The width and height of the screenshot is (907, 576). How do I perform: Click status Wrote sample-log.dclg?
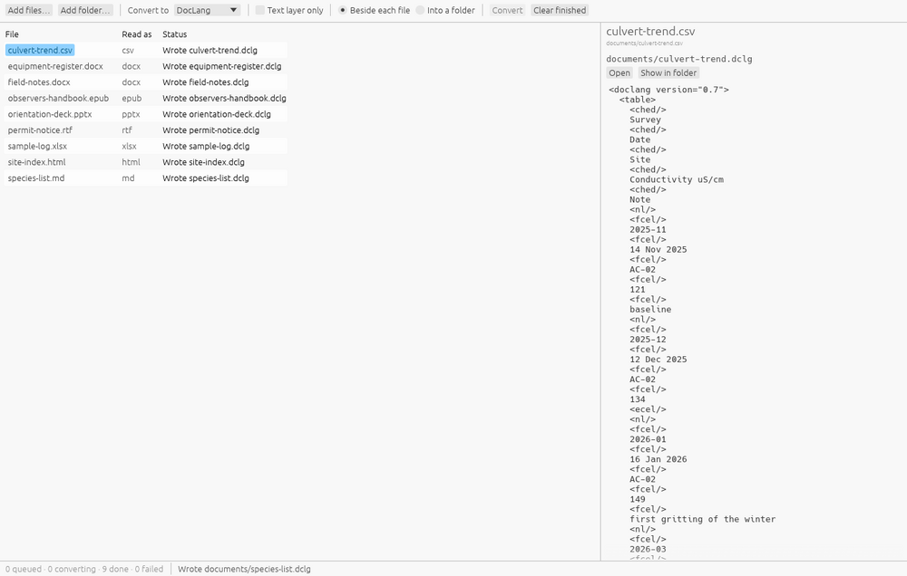coord(206,146)
